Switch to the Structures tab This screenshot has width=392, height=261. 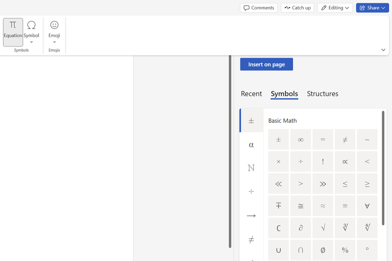[322, 93]
